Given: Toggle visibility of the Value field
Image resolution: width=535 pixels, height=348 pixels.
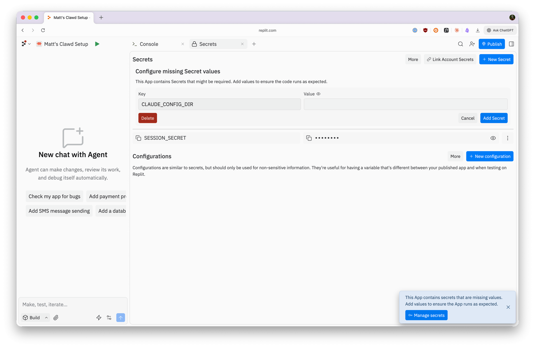Looking at the screenshot, I should pos(318,94).
